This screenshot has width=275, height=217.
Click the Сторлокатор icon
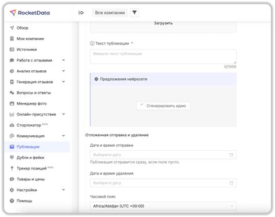tap(12, 125)
